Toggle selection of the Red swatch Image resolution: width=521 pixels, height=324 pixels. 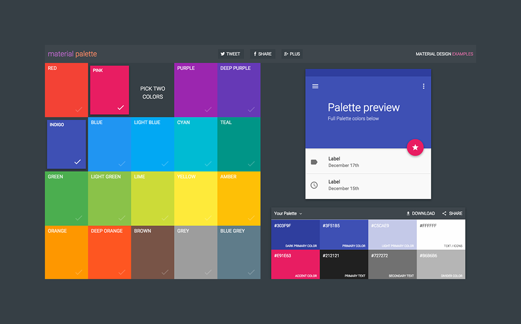click(x=66, y=90)
